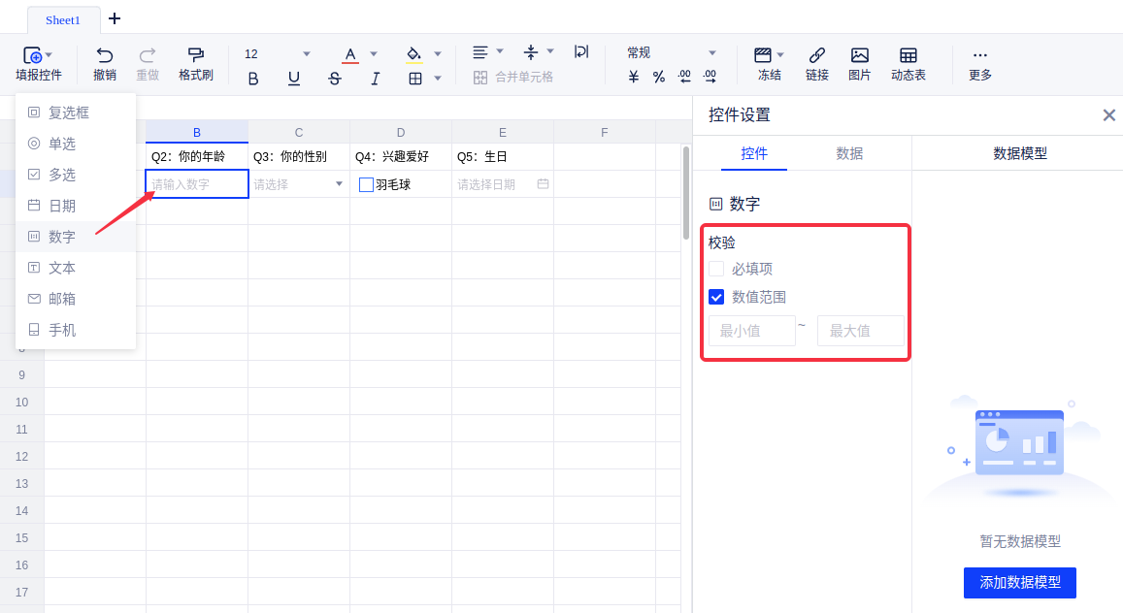Expand the 常规 number format dropdown
Image resolution: width=1123 pixels, height=613 pixels.
(x=711, y=53)
